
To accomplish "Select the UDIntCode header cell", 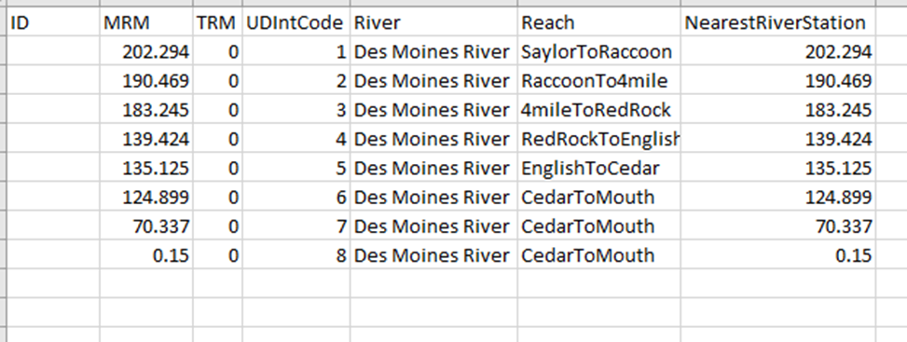I will (296, 22).
